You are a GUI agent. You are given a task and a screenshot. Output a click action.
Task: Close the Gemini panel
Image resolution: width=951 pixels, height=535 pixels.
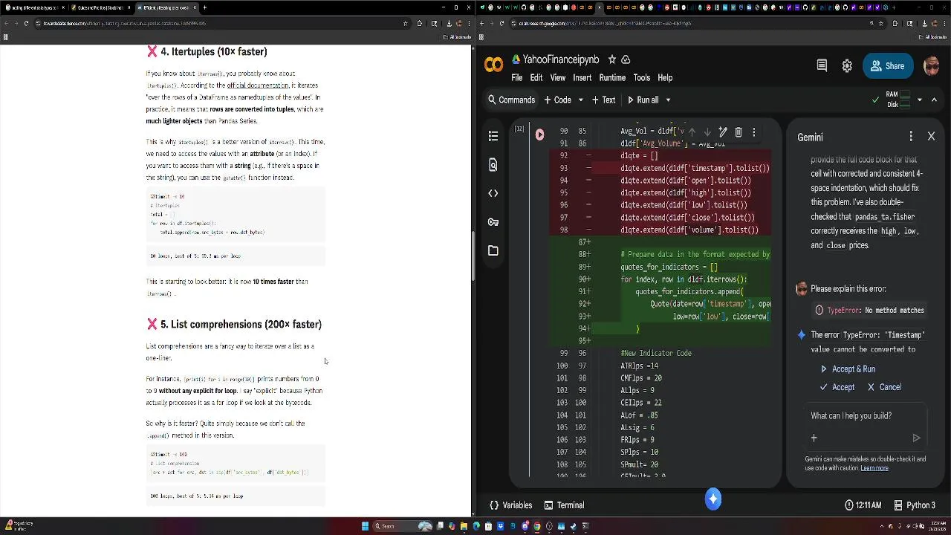coord(931,137)
